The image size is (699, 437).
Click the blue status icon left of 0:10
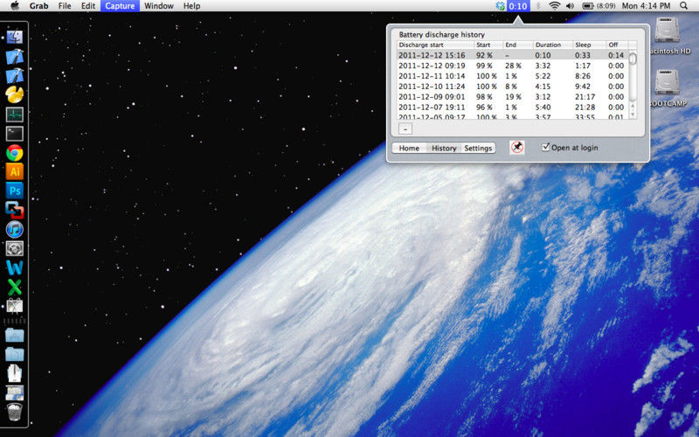[500, 6]
